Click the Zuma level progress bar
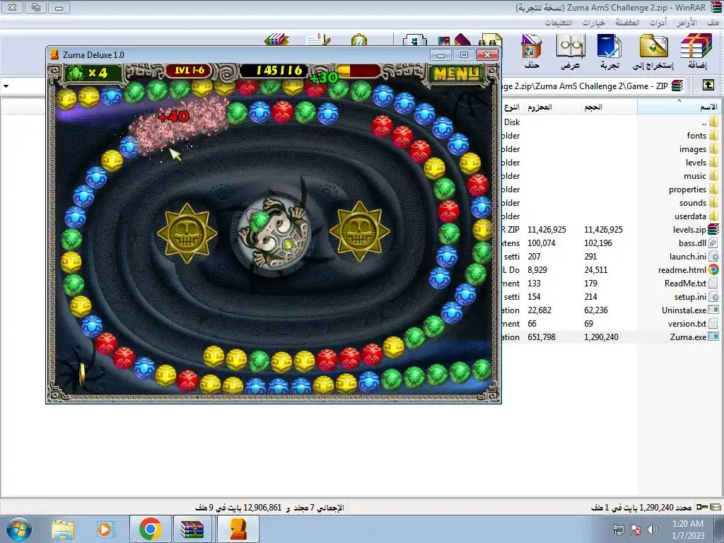The width and height of the screenshot is (724, 543). (358, 71)
